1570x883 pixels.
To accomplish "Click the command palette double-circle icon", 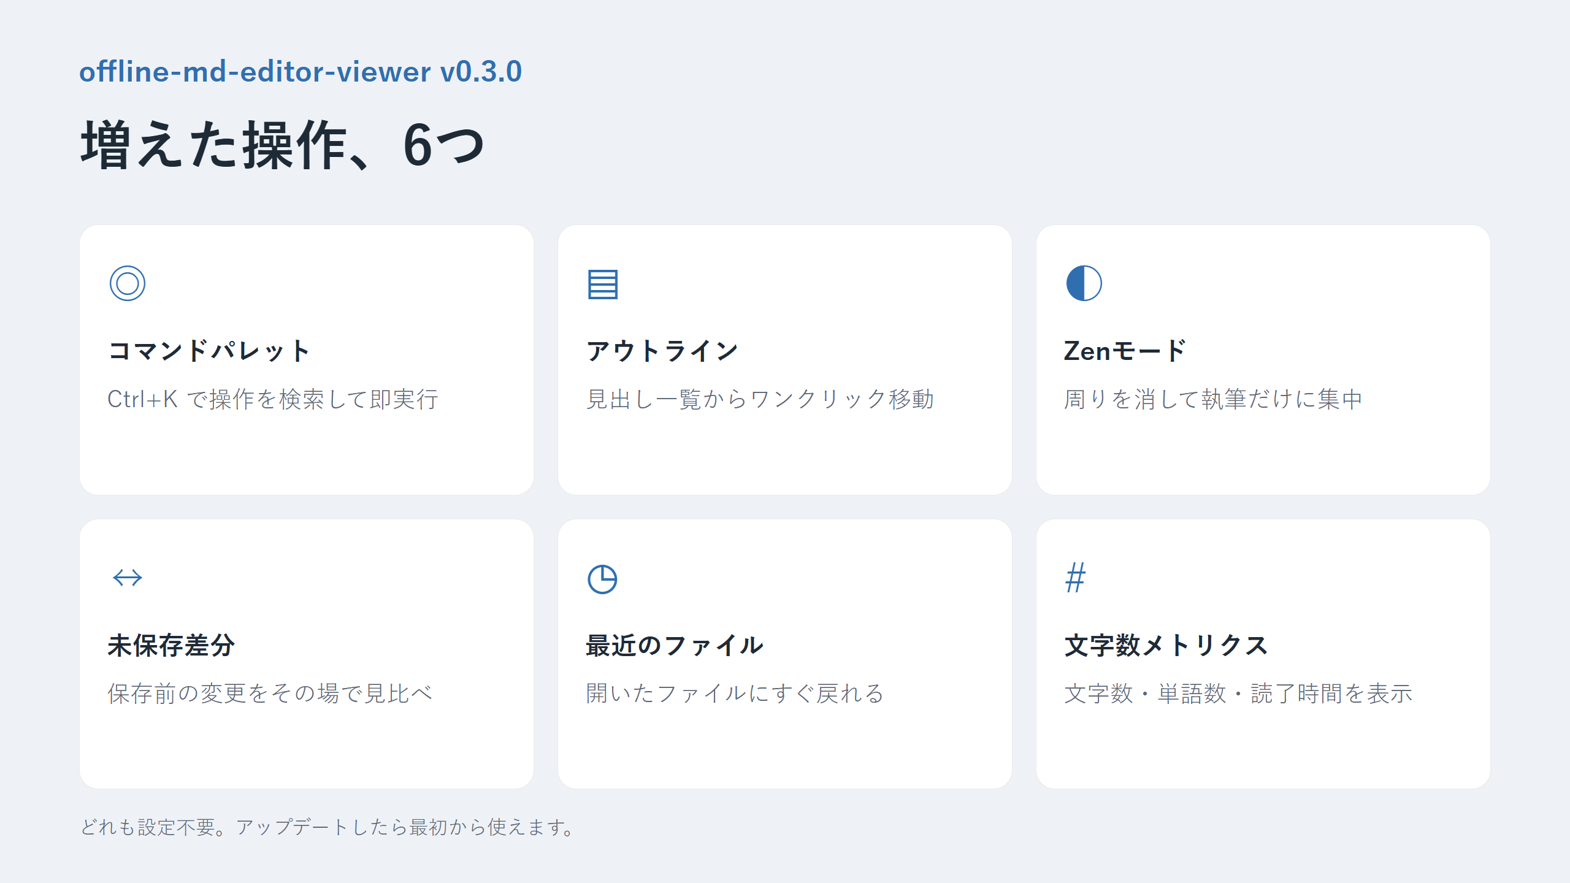I will (128, 283).
